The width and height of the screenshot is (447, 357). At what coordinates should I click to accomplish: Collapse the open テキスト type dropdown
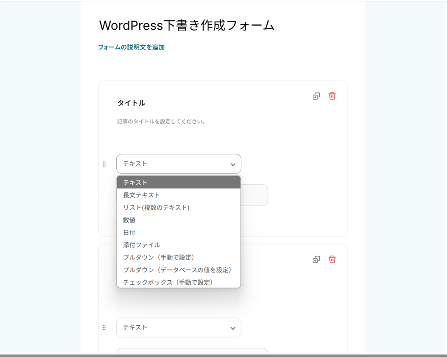(x=179, y=164)
